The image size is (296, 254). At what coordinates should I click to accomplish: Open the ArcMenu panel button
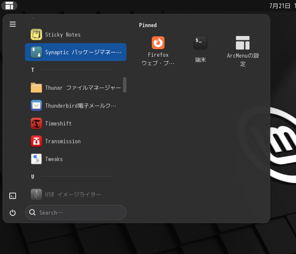[x=9, y=6]
